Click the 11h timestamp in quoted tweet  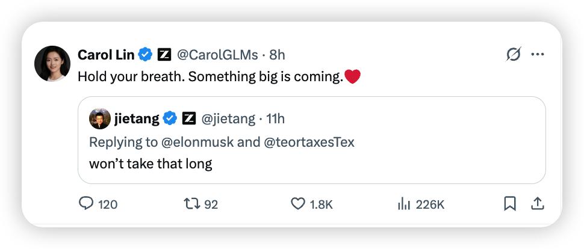276,118
